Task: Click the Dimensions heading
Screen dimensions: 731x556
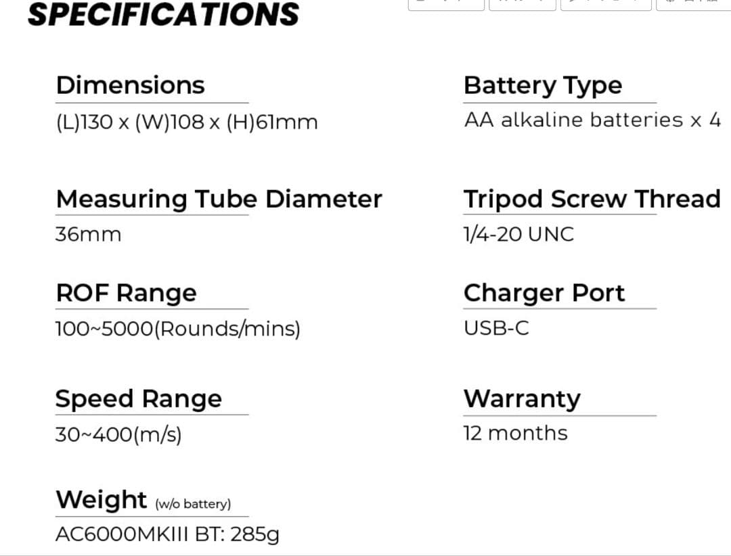Action: pos(130,85)
